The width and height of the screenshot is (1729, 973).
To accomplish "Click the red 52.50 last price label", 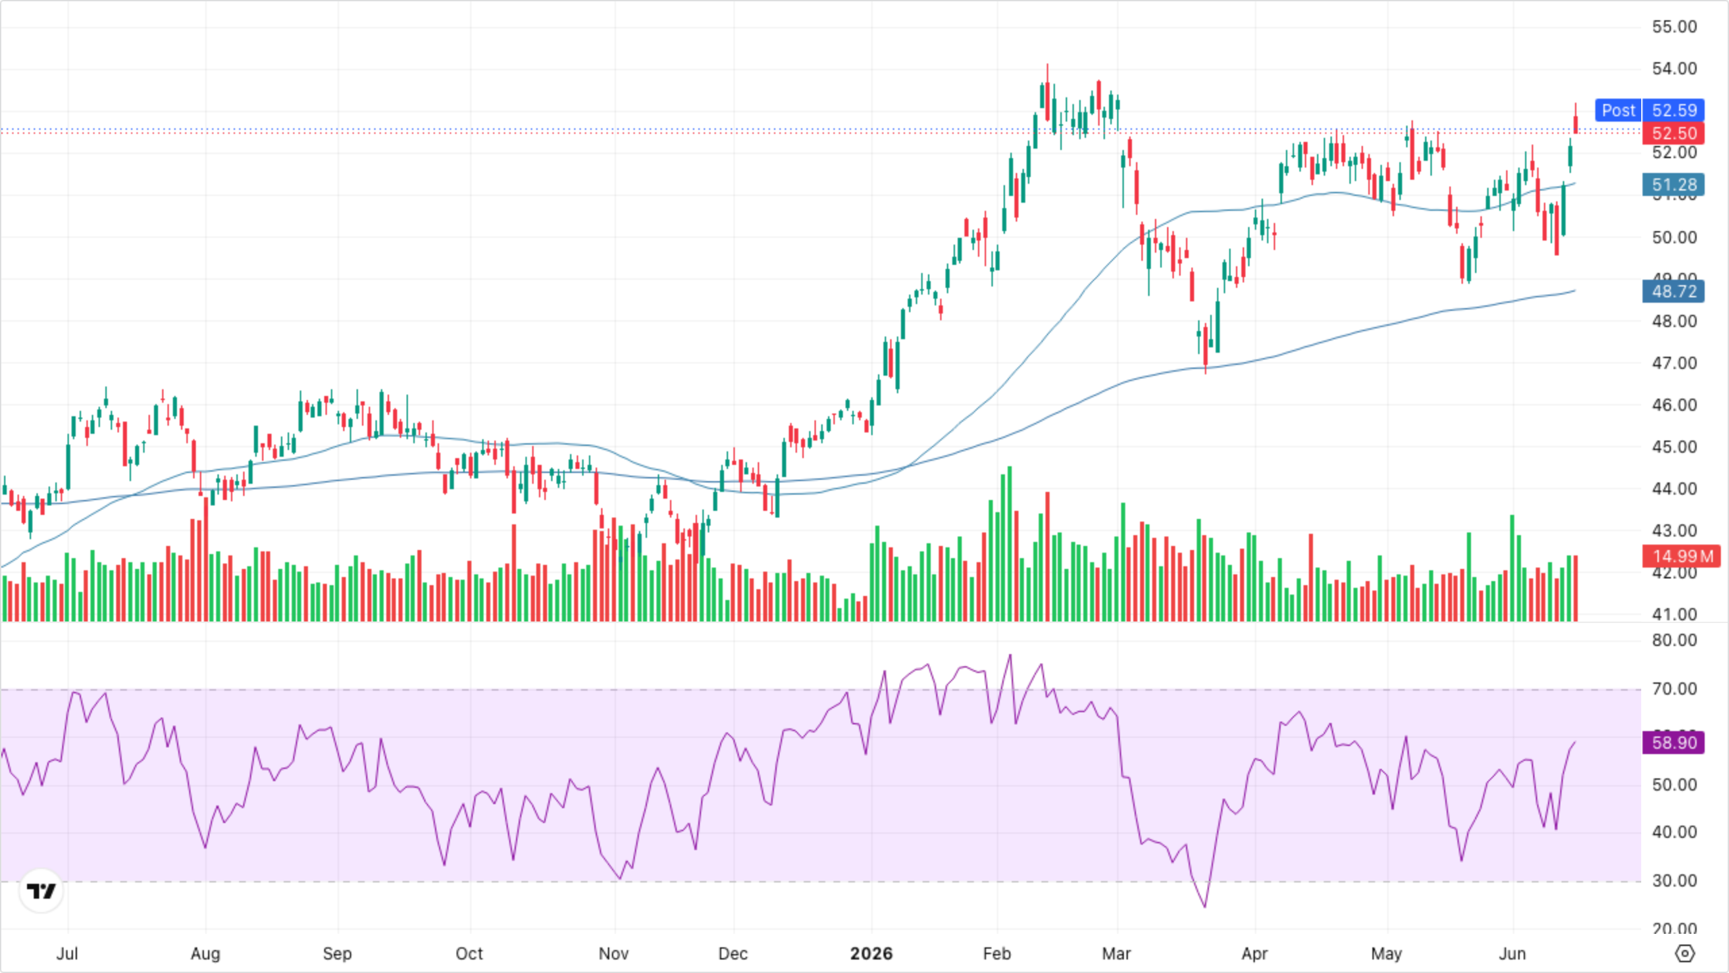I will [x=1674, y=133].
